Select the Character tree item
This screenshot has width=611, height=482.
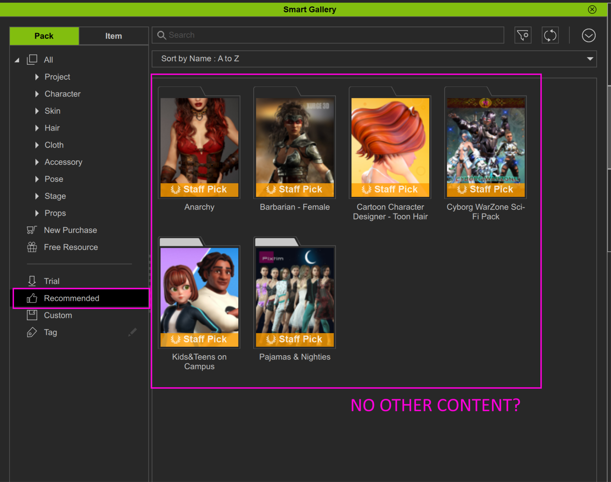63,94
